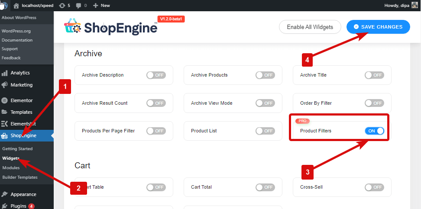Screen dimensions: 421x209
Task: Click the V1.2.0-beta1 version badge
Action: click(x=171, y=19)
